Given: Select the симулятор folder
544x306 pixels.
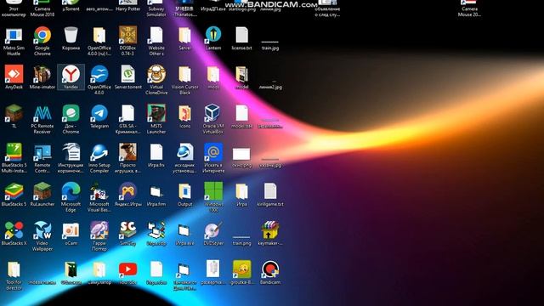Looking at the screenshot, I should (x=99, y=273).
